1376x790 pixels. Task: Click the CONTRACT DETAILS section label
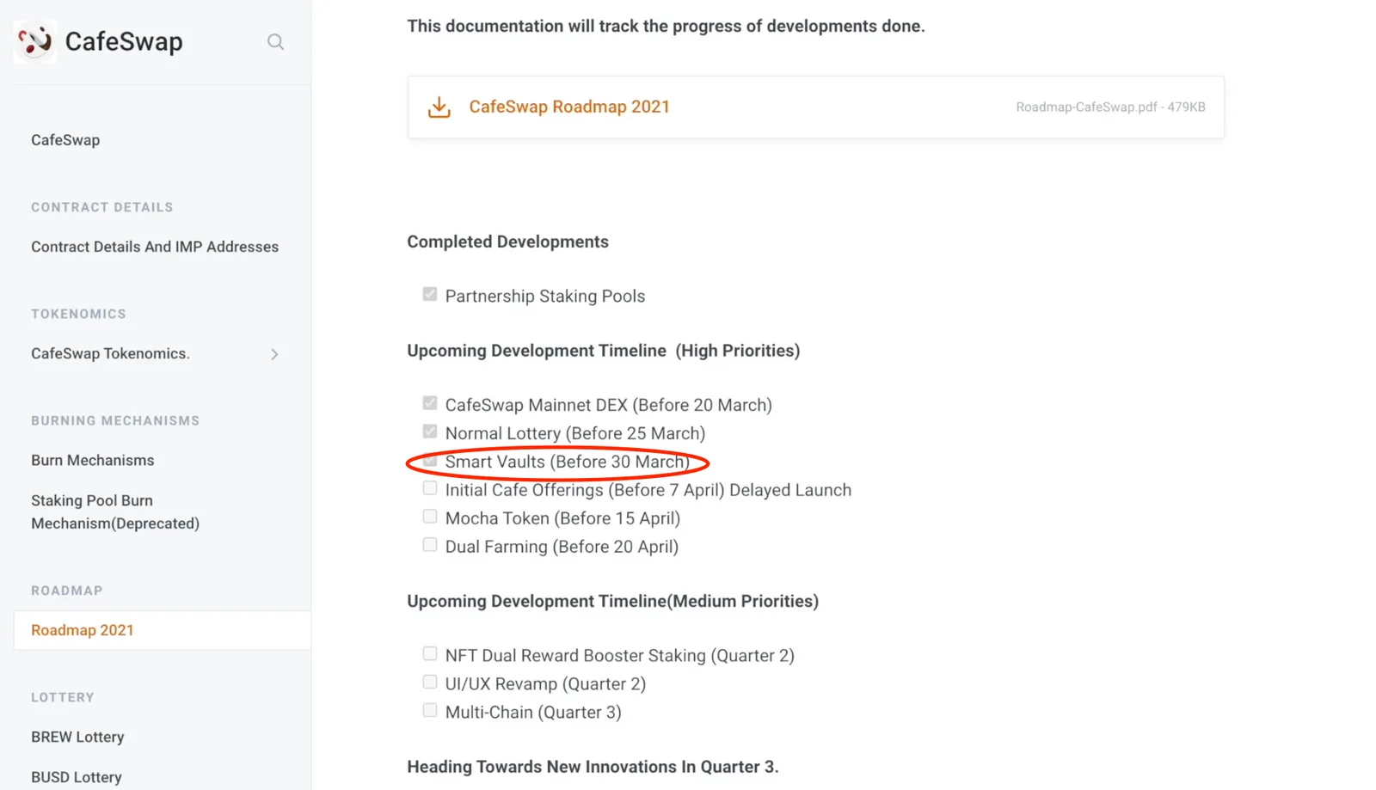pos(102,207)
